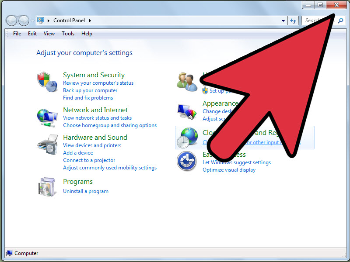
Task: Open the Tools menu
Action: [68, 34]
